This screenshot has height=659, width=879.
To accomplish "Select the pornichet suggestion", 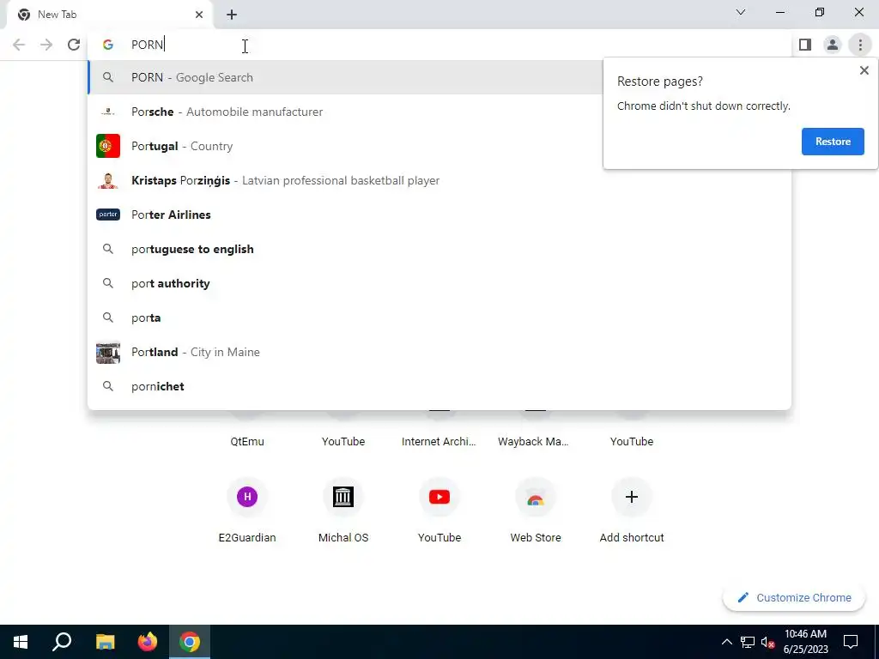I will (439, 386).
